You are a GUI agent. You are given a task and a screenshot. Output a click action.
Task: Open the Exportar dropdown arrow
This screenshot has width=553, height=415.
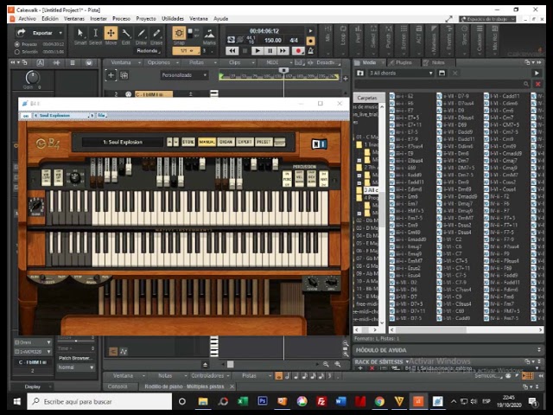(x=60, y=33)
